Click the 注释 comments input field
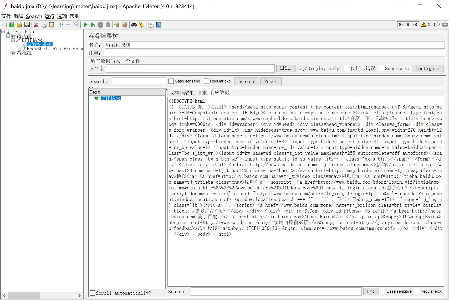Viewport: 449px width, 300px height. pos(274,53)
